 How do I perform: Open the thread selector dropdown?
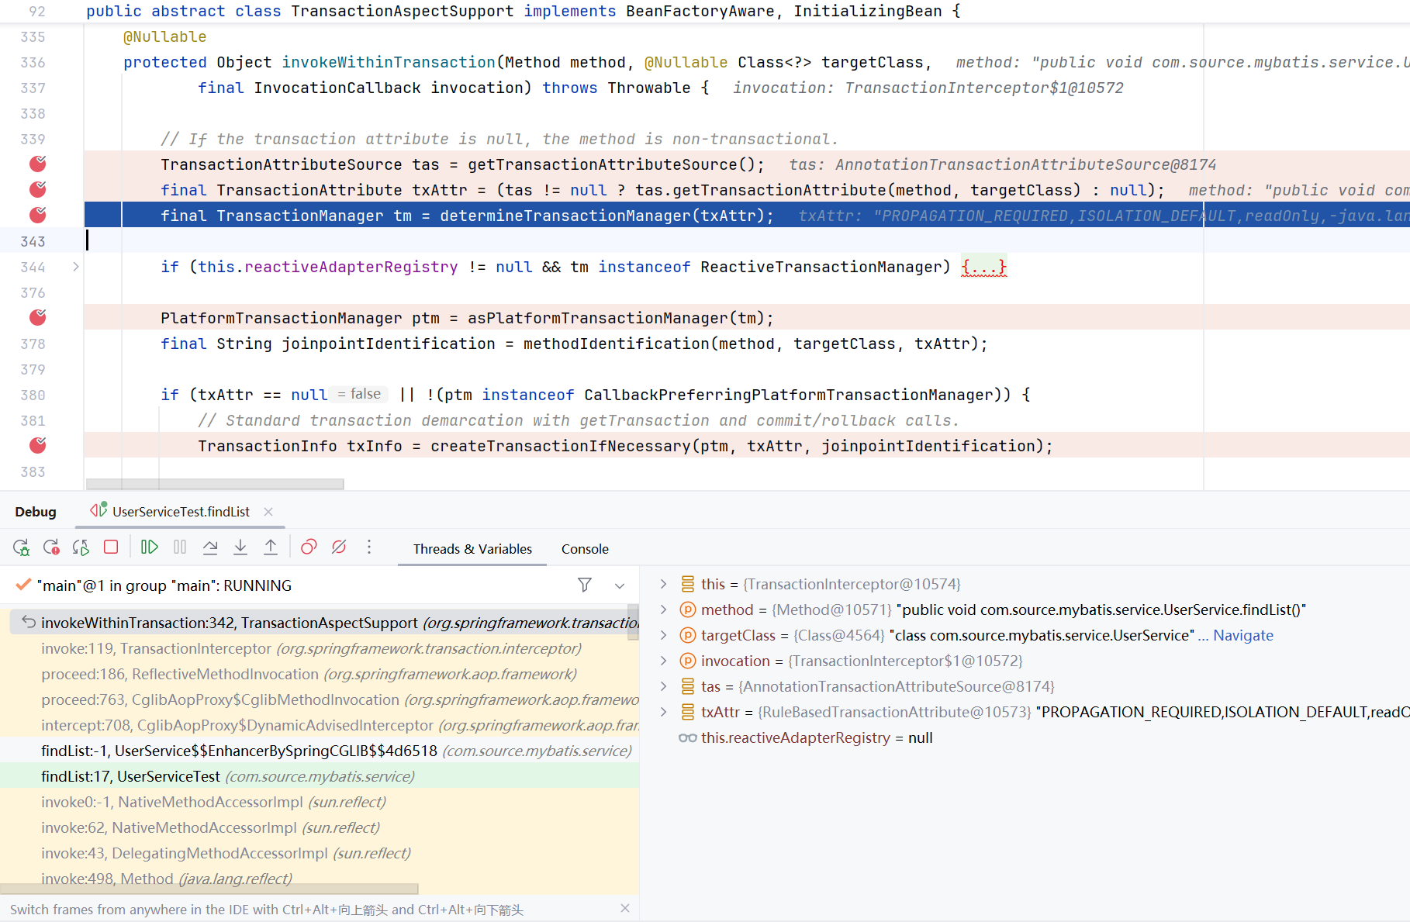(620, 585)
